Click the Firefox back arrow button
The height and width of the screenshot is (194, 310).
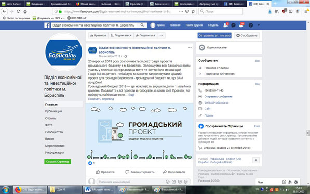4,11
